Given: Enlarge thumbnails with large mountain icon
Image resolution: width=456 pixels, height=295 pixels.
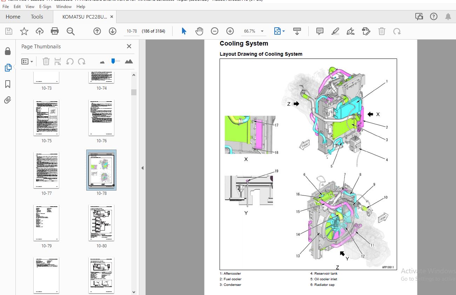Looking at the screenshot, I should point(129,61).
